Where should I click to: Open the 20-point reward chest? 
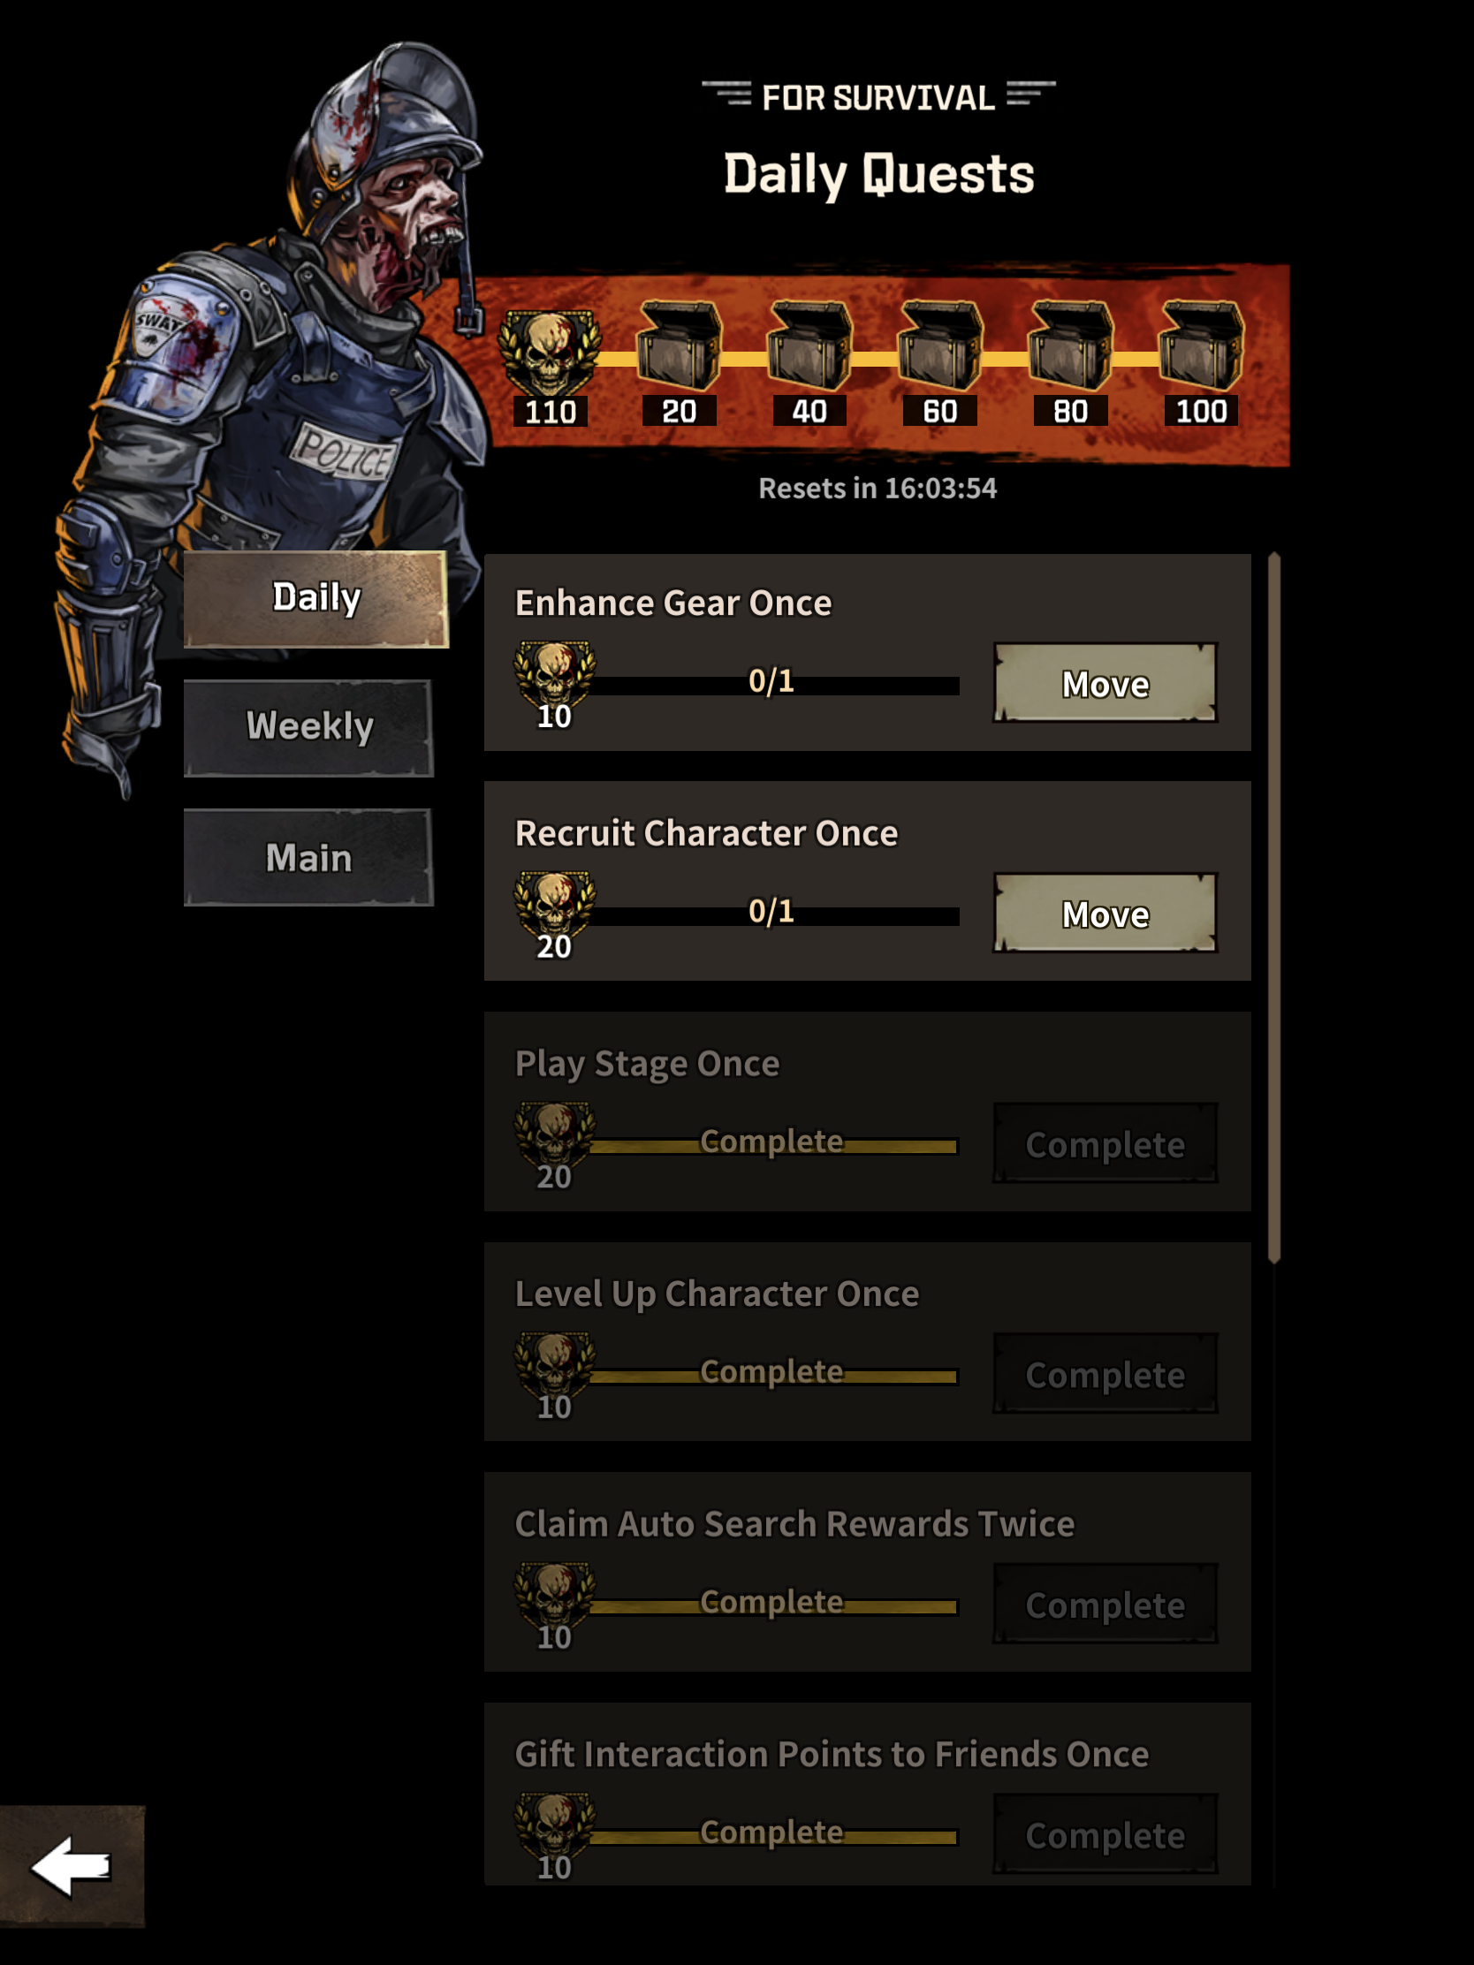(x=679, y=346)
